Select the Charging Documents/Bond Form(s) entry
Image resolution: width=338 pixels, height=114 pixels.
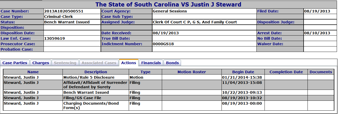(91, 105)
